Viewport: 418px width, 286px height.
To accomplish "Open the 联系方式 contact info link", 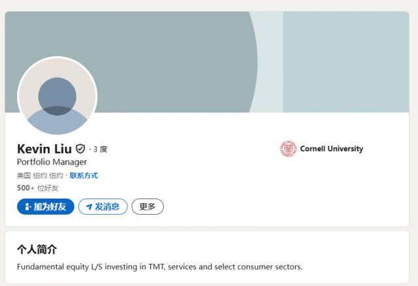I will coord(84,176).
